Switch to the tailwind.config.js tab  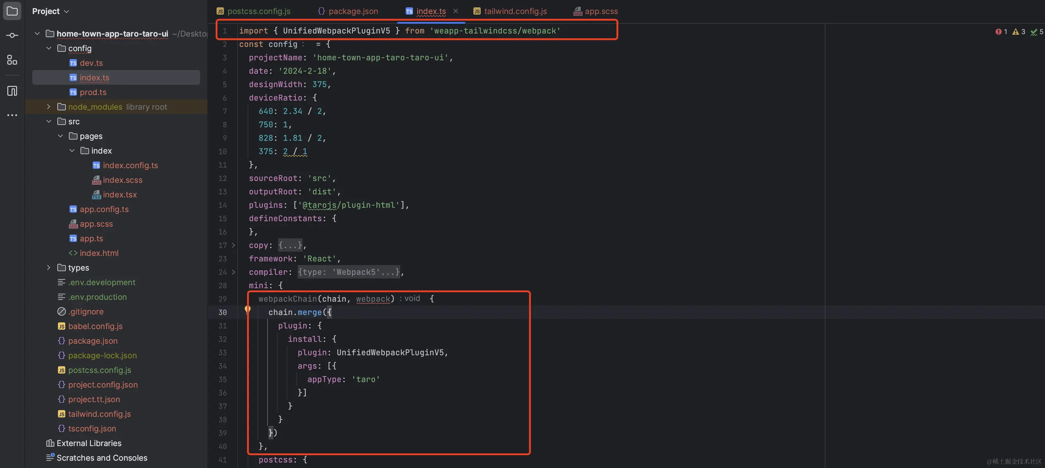[x=515, y=11]
